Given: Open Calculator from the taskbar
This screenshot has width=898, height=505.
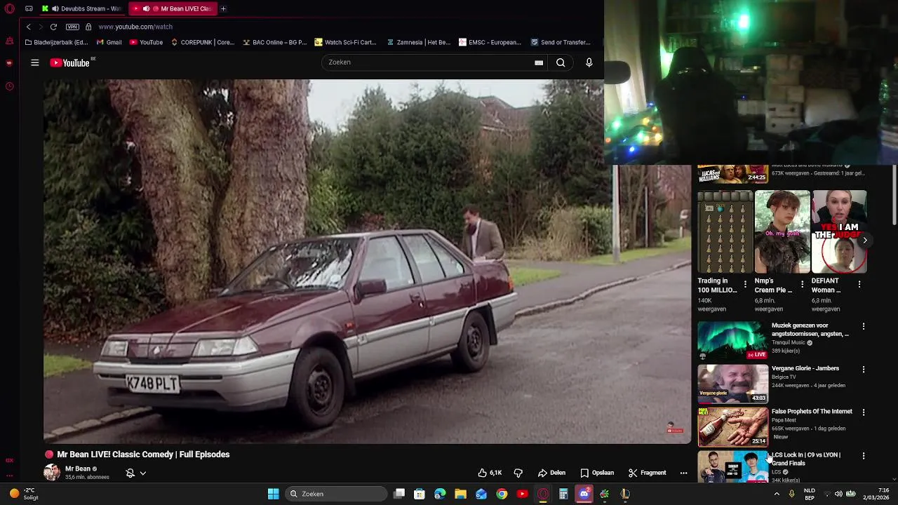Looking at the screenshot, I should click(563, 494).
